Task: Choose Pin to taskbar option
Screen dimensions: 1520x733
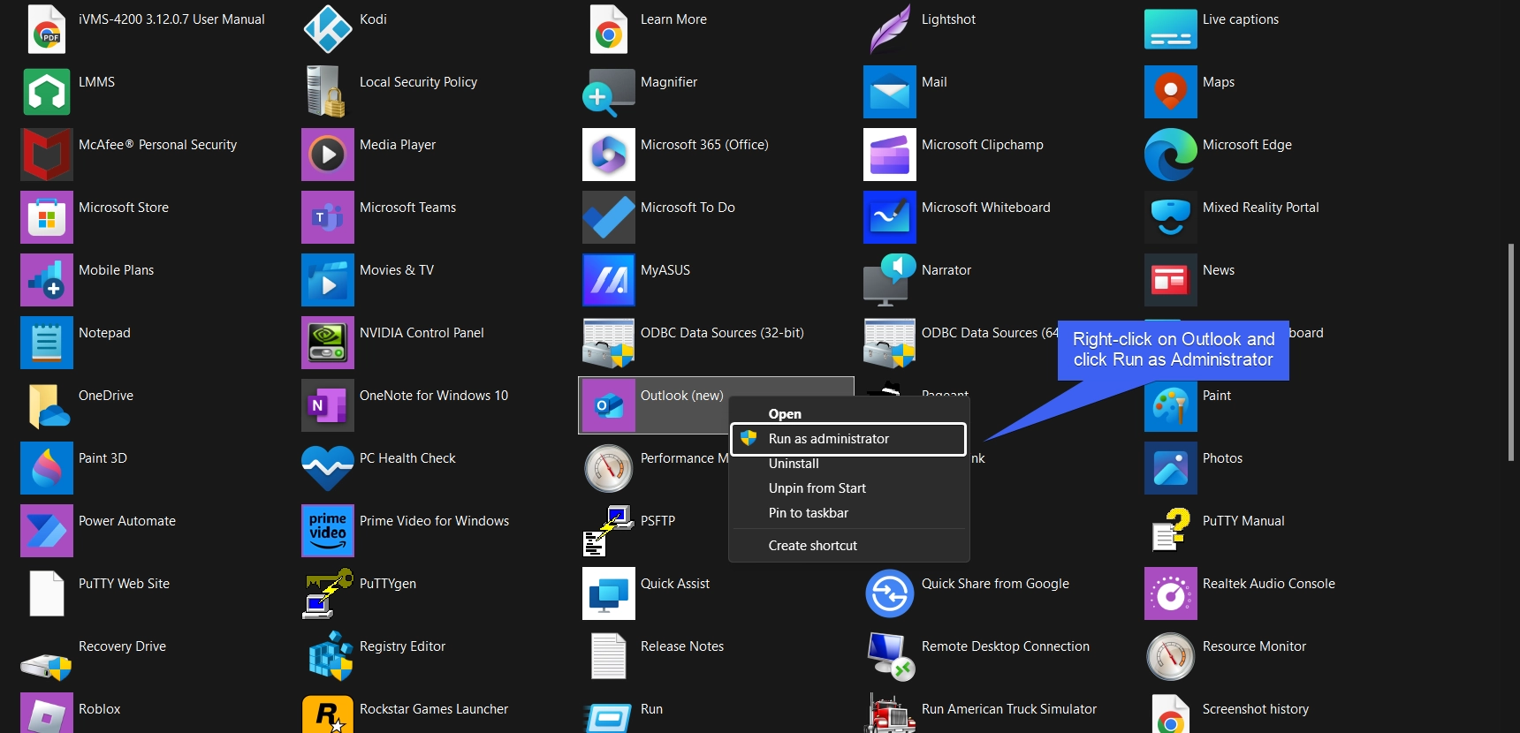Action: [809, 513]
